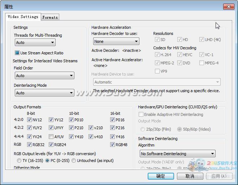238x185 pixels.
Task: Close the 属性 properties dialog
Action: (229, 6)
